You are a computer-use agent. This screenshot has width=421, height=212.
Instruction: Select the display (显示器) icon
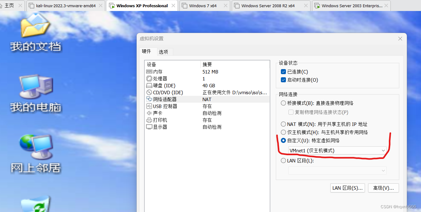149,127
